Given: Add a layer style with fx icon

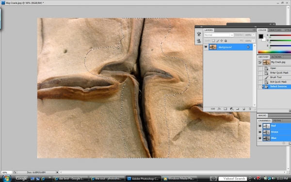Looking at the screenshot, I should pyautogui.click(x=219, y=109).
